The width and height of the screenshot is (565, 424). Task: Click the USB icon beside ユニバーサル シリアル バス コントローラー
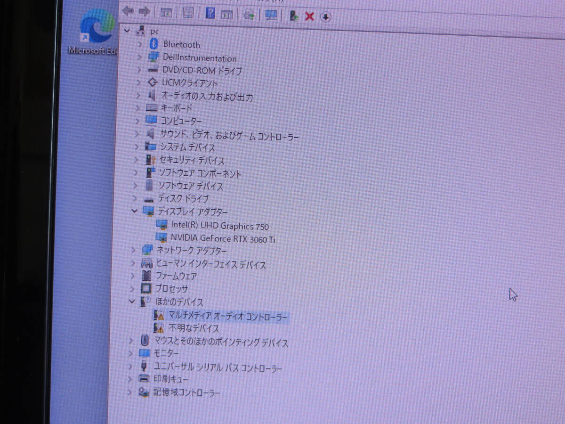[x=144, y=366]
